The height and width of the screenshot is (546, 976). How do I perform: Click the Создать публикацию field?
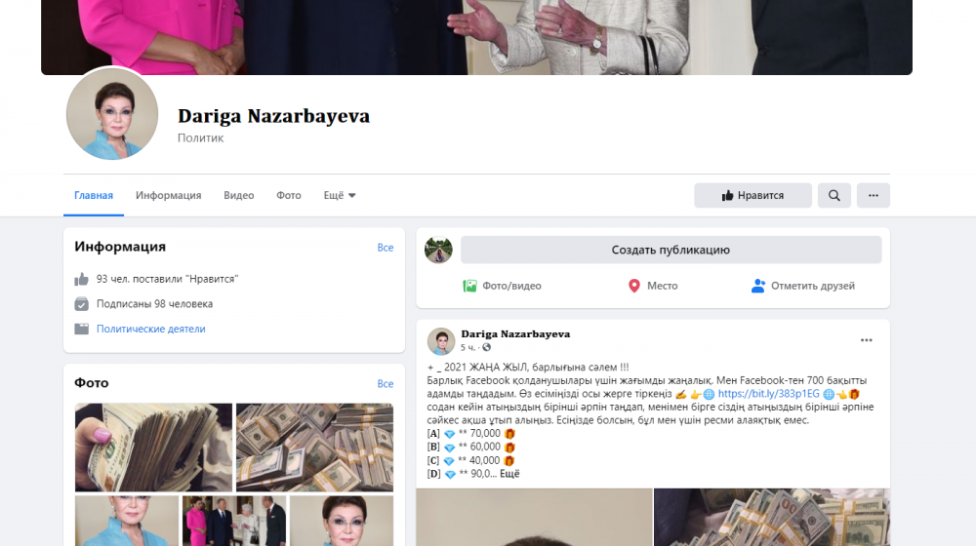pos(671,250)
